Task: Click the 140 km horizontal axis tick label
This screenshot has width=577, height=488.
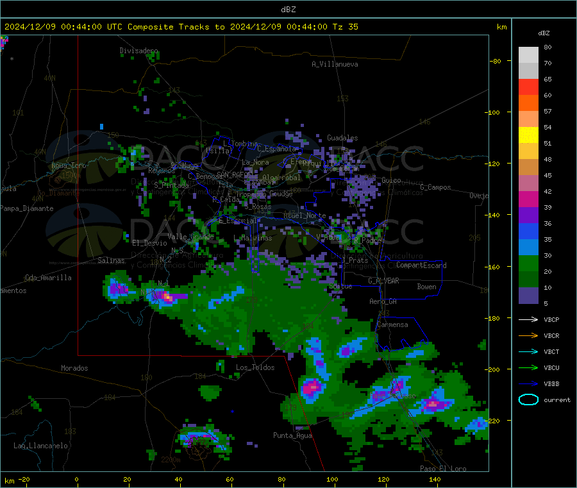Action: [435, 480]
